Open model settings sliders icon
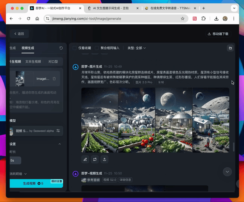Image resolution: width=244 pixels, height=202 pixels. [58, 131]
